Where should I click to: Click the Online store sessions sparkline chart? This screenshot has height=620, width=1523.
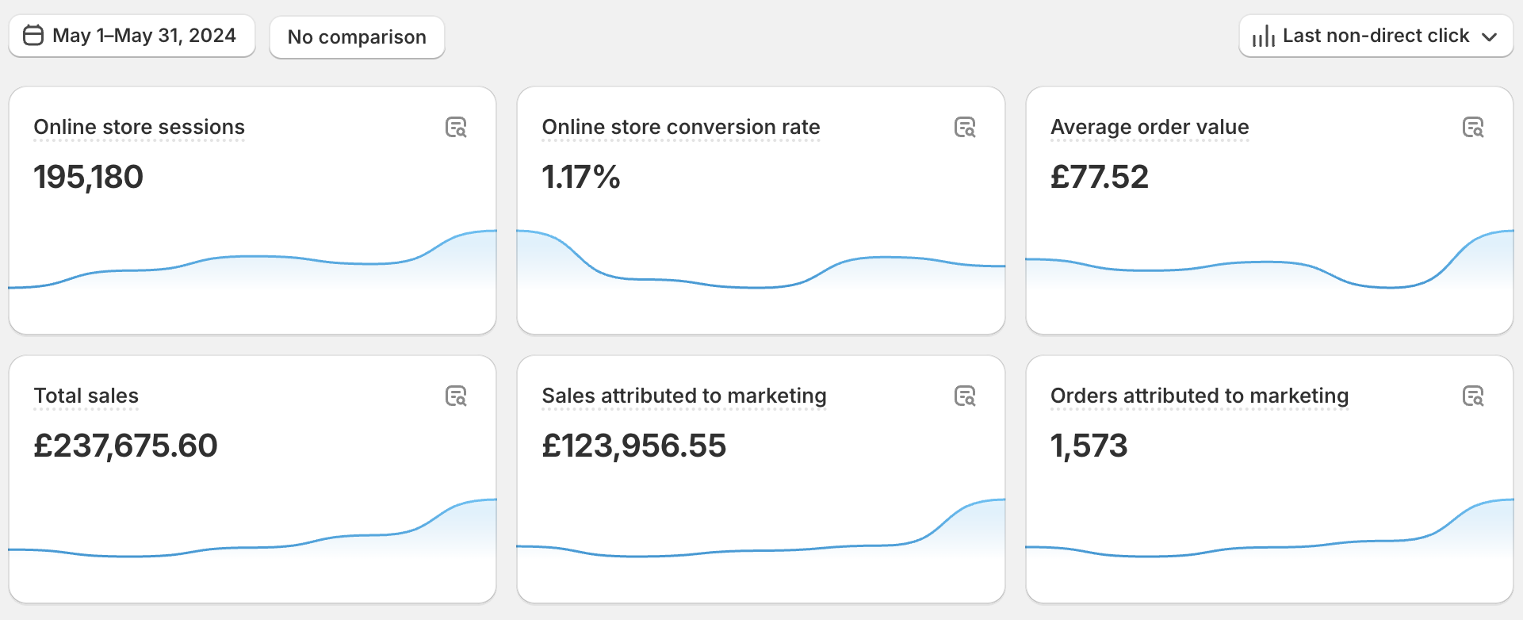(x=252, y=266)
